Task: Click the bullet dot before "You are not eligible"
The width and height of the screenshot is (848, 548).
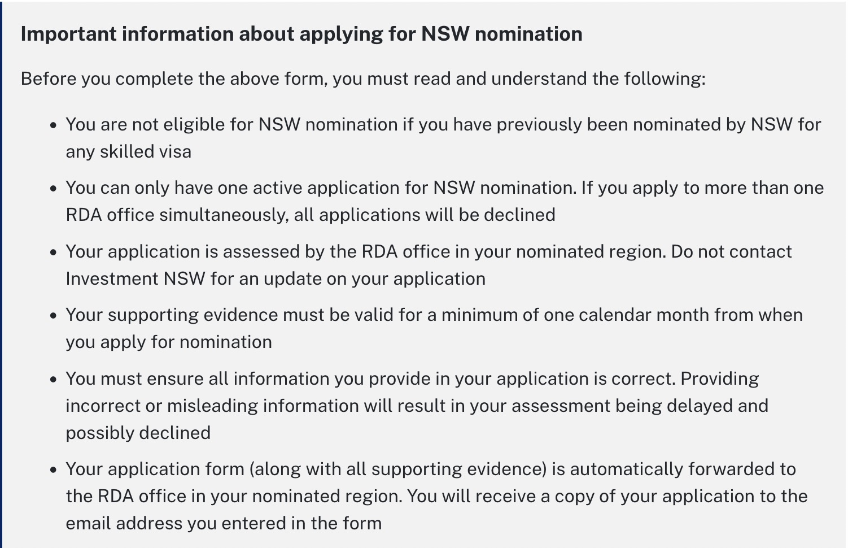Action: coord(54,125)
